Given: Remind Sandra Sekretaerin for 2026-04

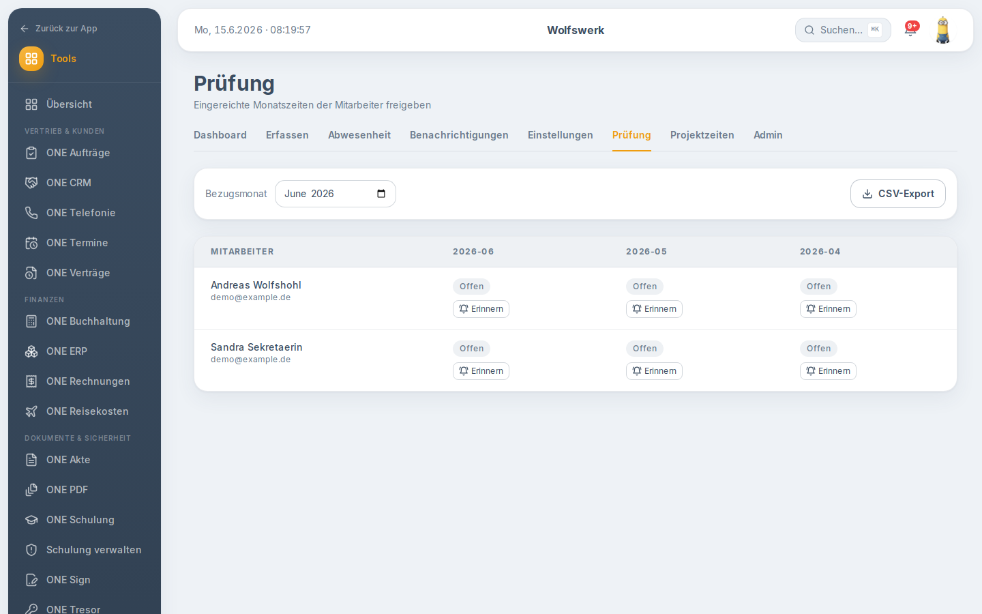Looking at the screenshot, I should coord(828,371).
